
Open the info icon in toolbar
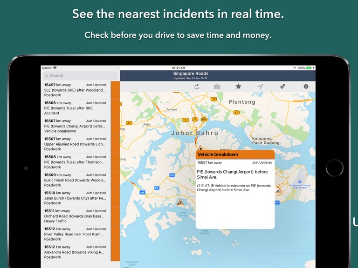(x=306, y=87)
